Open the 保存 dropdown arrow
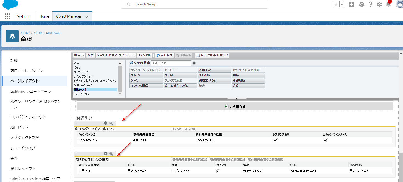The image size is (403, 182). (x=83, y=55)
